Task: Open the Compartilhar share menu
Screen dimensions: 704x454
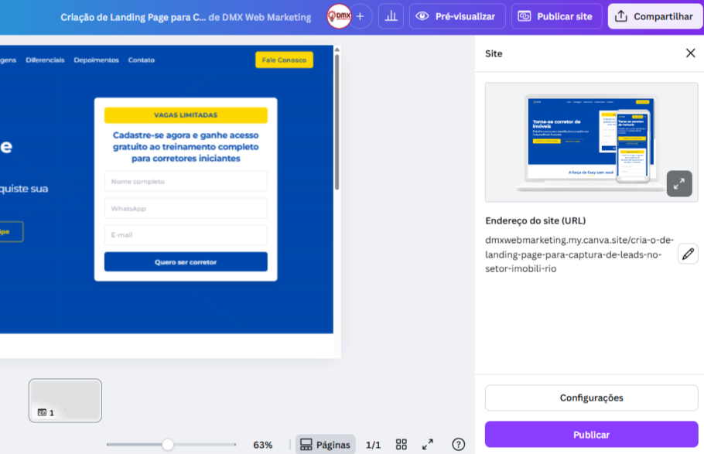Action: point(654,16)
